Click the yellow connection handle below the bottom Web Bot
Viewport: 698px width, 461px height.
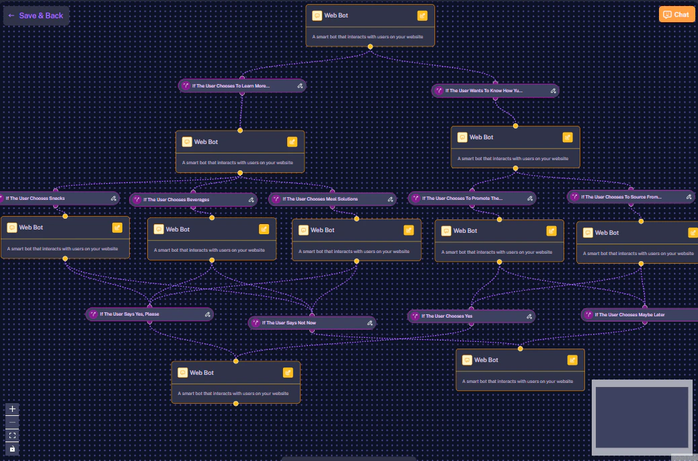click(x=236, y=404)
